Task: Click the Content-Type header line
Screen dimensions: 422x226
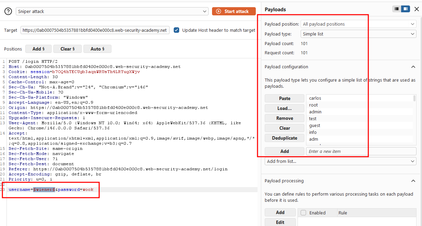Action: [x=73, y=113]
